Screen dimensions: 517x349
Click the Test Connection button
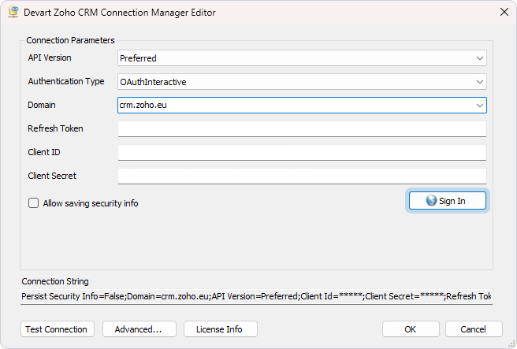coord(58,329)
